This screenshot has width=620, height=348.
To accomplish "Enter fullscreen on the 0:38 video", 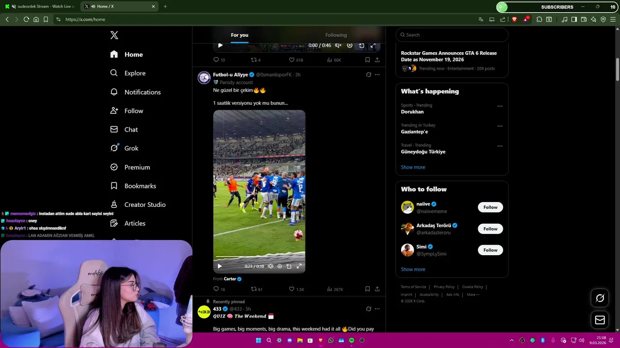I will click(299, 266).
